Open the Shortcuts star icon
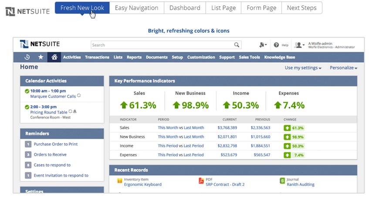 coord(41,57)
